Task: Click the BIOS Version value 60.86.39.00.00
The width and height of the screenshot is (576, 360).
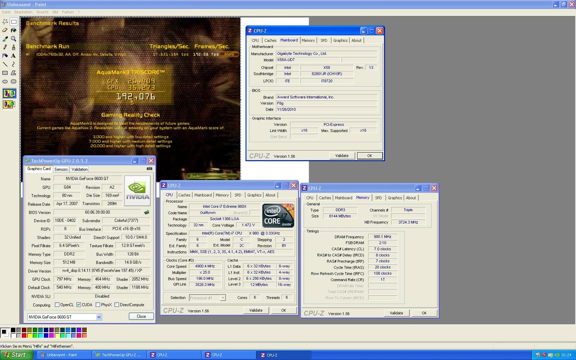Action: (97, 212)
